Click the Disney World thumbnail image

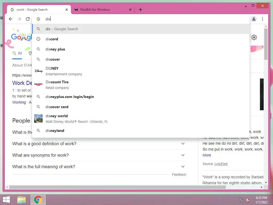click(x=38, y=119)
